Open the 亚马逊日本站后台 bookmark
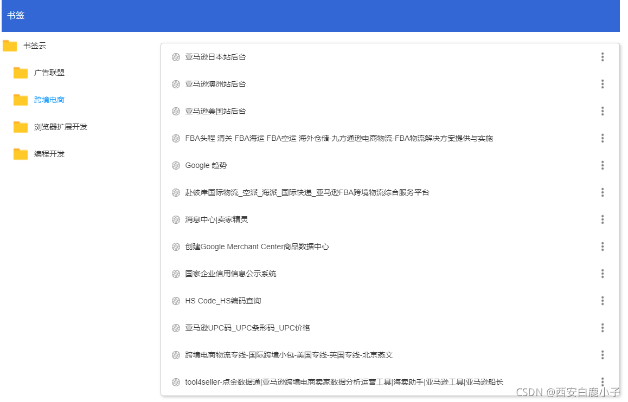 click(x=215, y=57)
